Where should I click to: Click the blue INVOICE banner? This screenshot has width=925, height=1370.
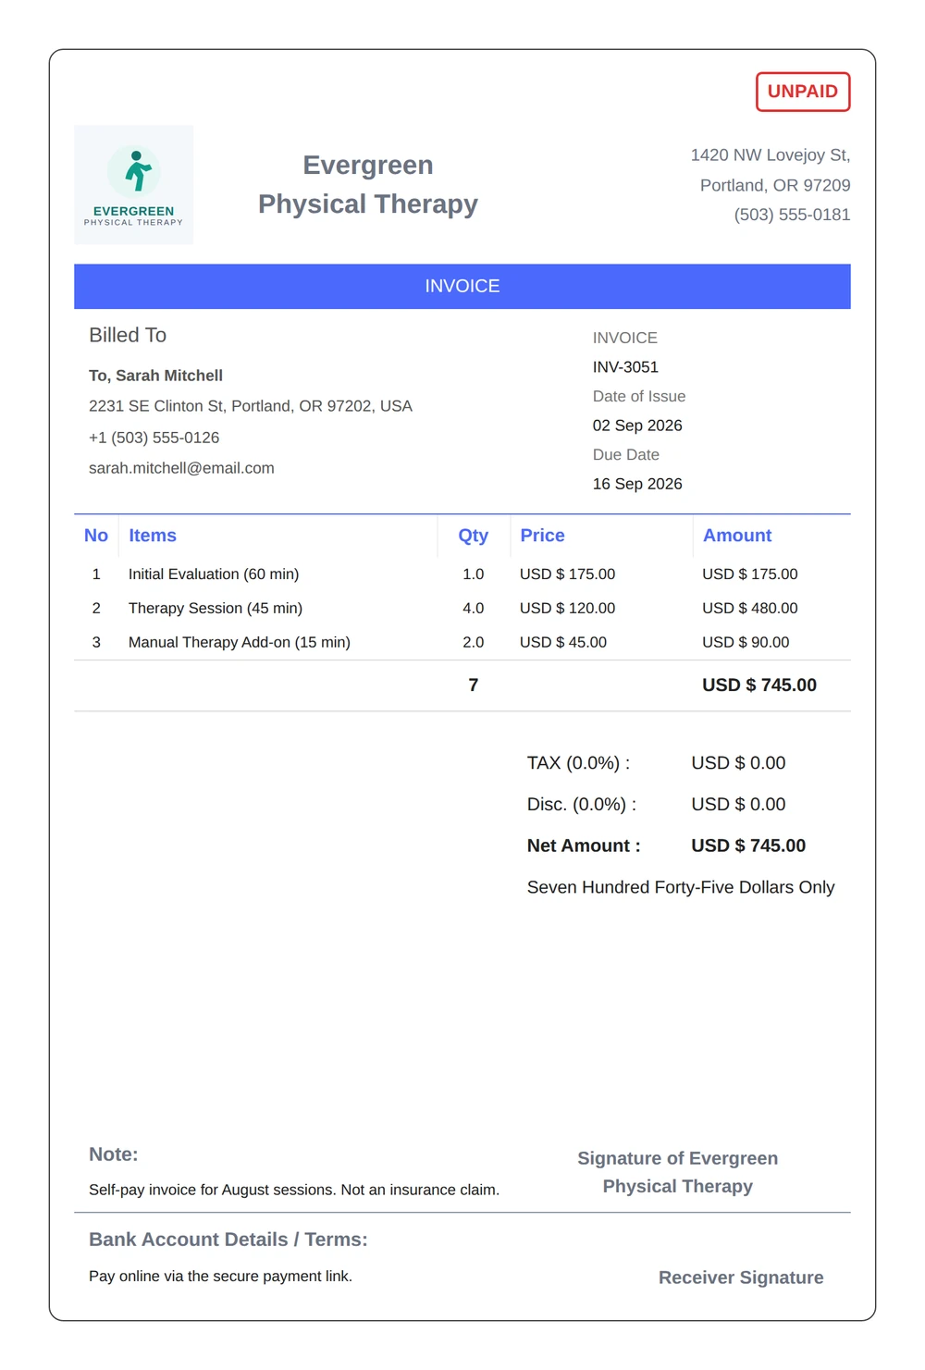(x=462, y=287)
